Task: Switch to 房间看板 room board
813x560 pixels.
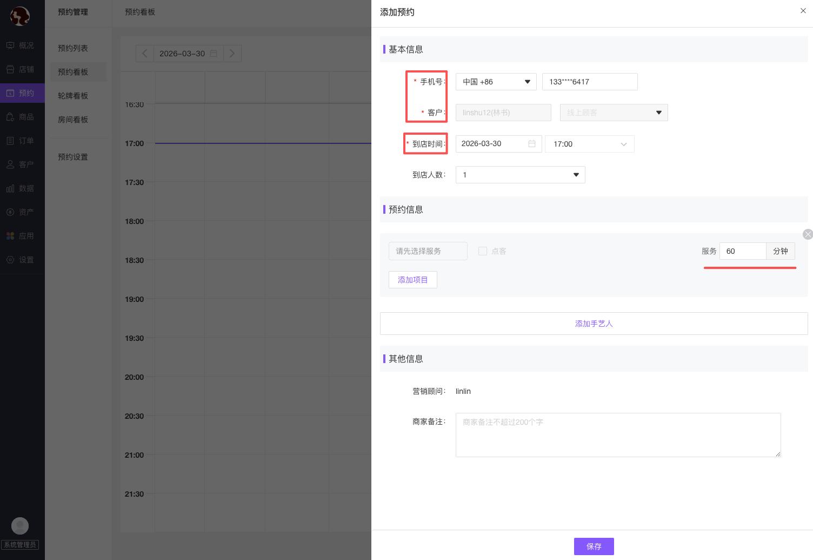Action: click(73, 120)
